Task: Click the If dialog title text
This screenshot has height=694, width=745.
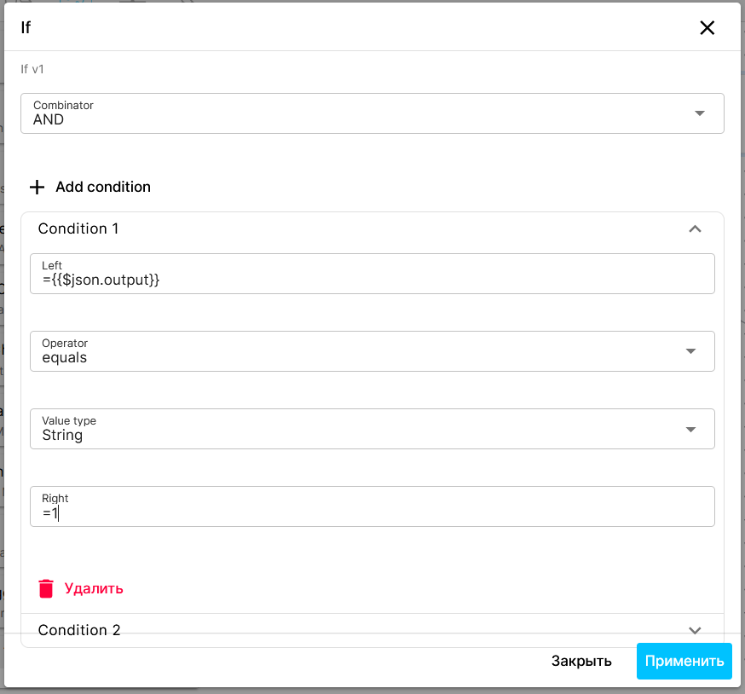Action: coord(26,27)
